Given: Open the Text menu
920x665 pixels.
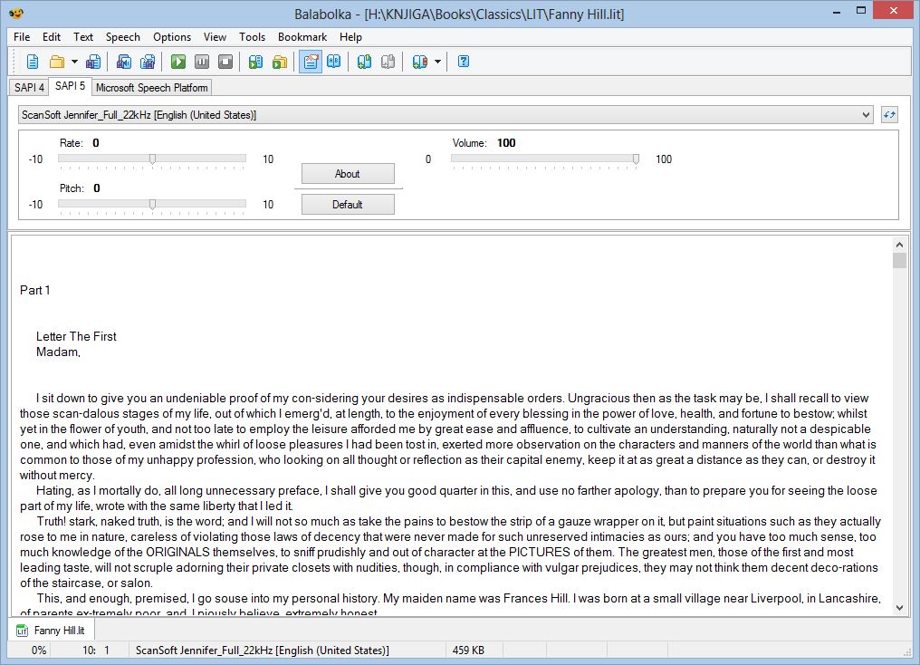Looking at the screenshot, I should [83, 37].
